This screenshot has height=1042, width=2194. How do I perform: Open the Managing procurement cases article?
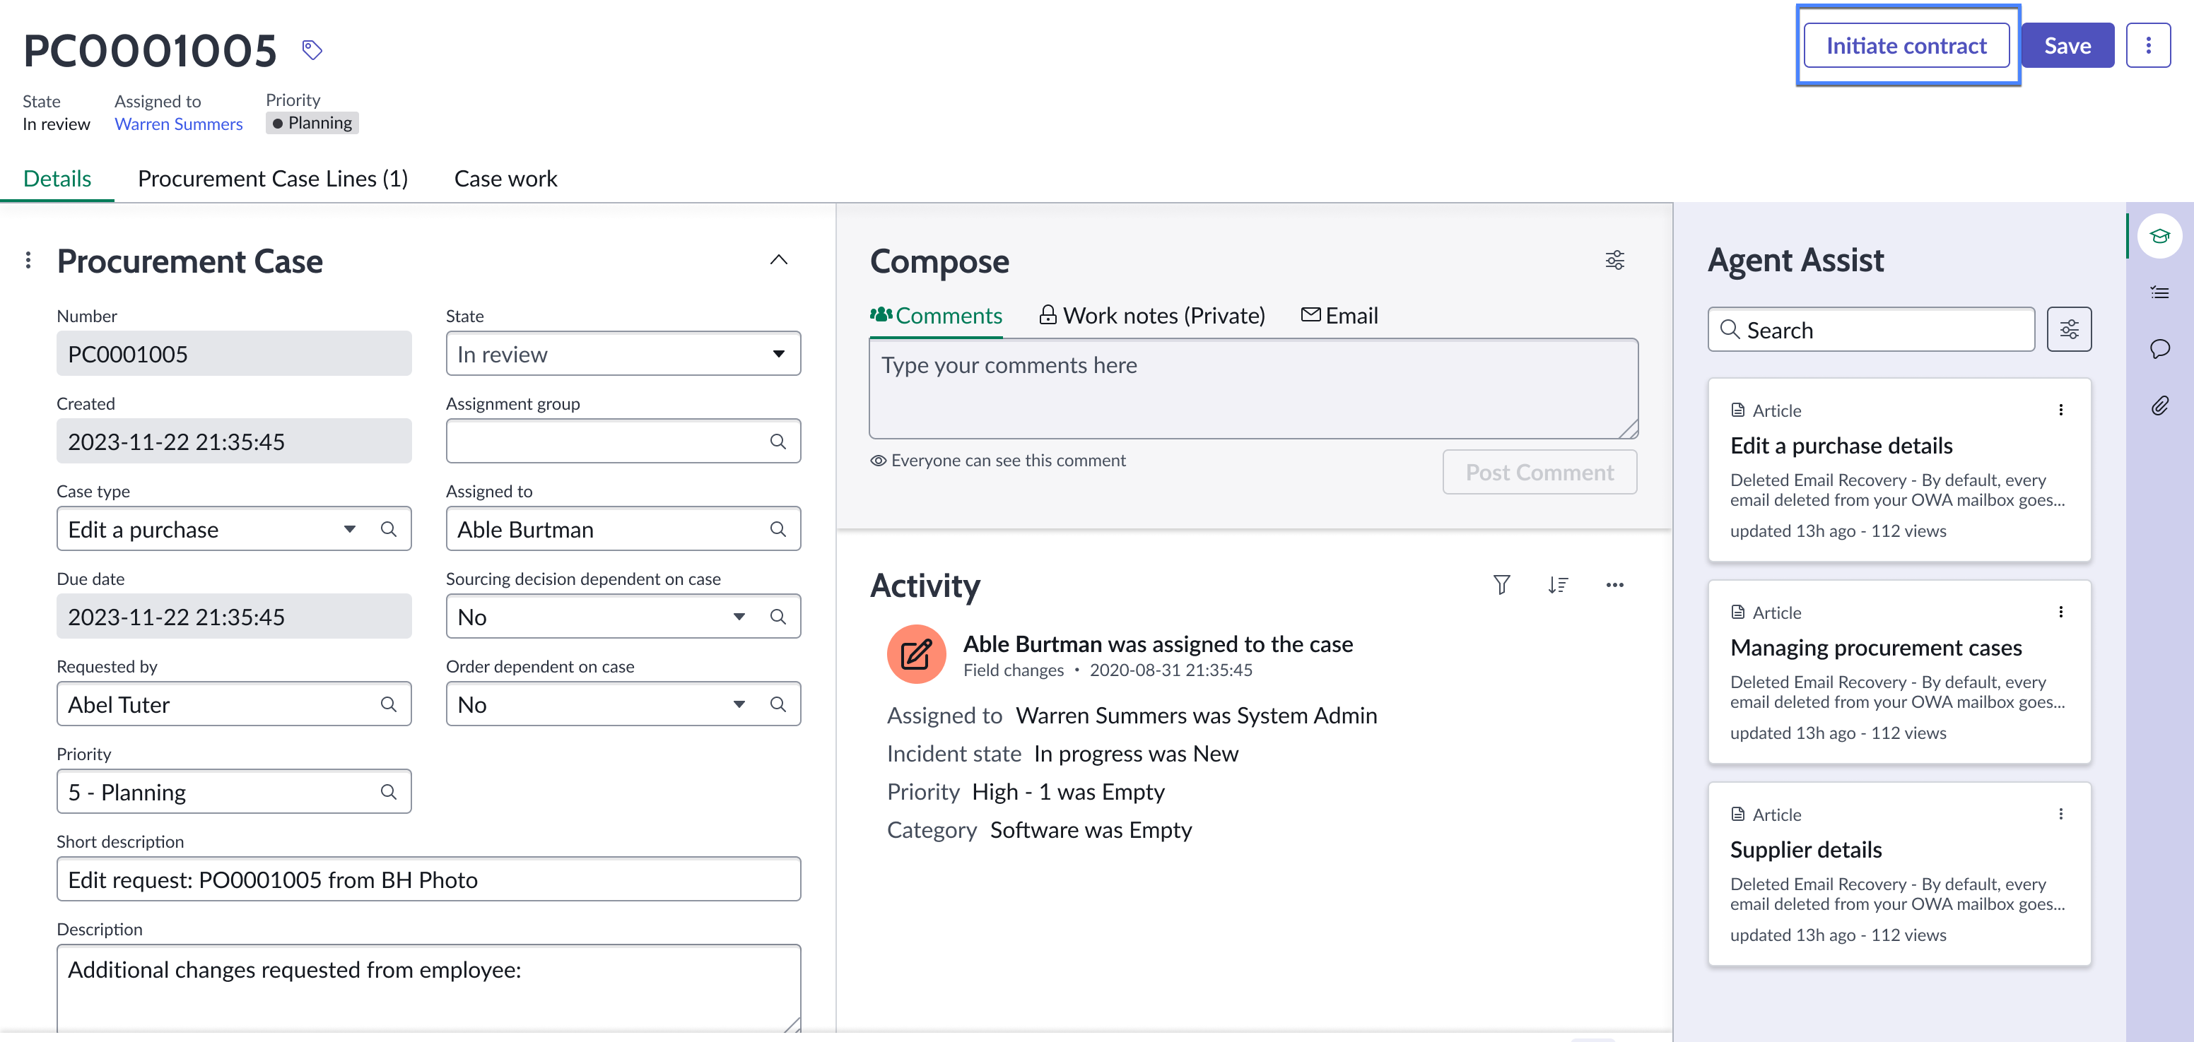[1875, 647]
